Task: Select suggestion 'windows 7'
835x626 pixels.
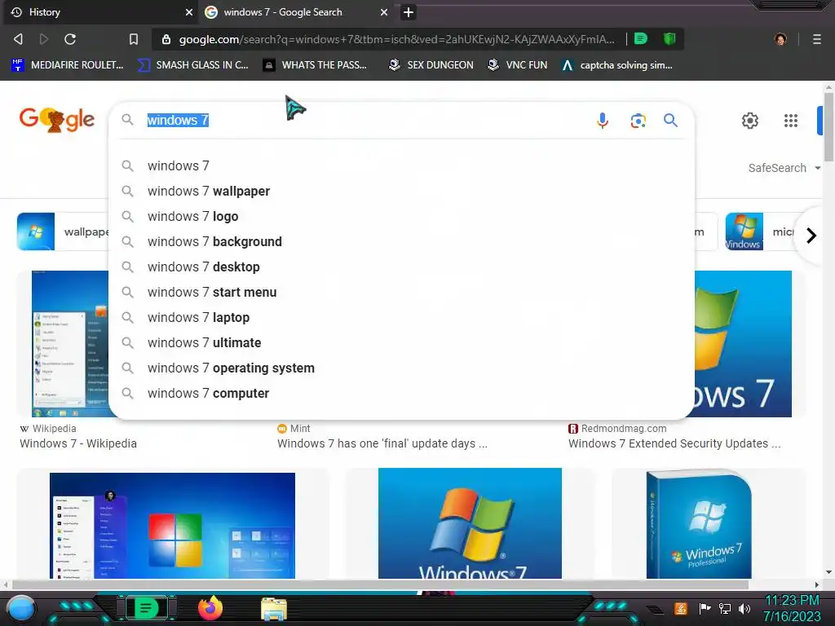Action: (x=401, y=166)
